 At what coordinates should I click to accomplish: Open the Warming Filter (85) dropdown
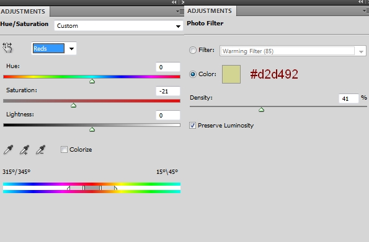(x=293, y=51)
